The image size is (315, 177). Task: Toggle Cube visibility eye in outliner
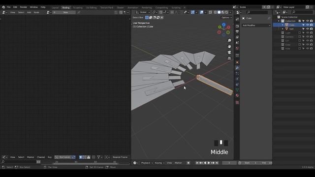tap(307, 25)
